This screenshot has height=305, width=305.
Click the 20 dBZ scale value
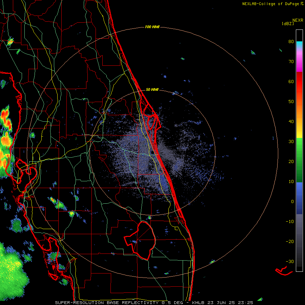point(291,161)
